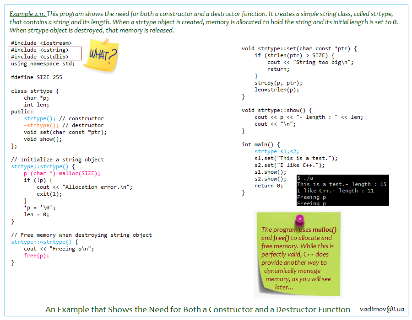Click the 'class strtype {' line
The image size is (412, 320).
(x=35, y=91)
